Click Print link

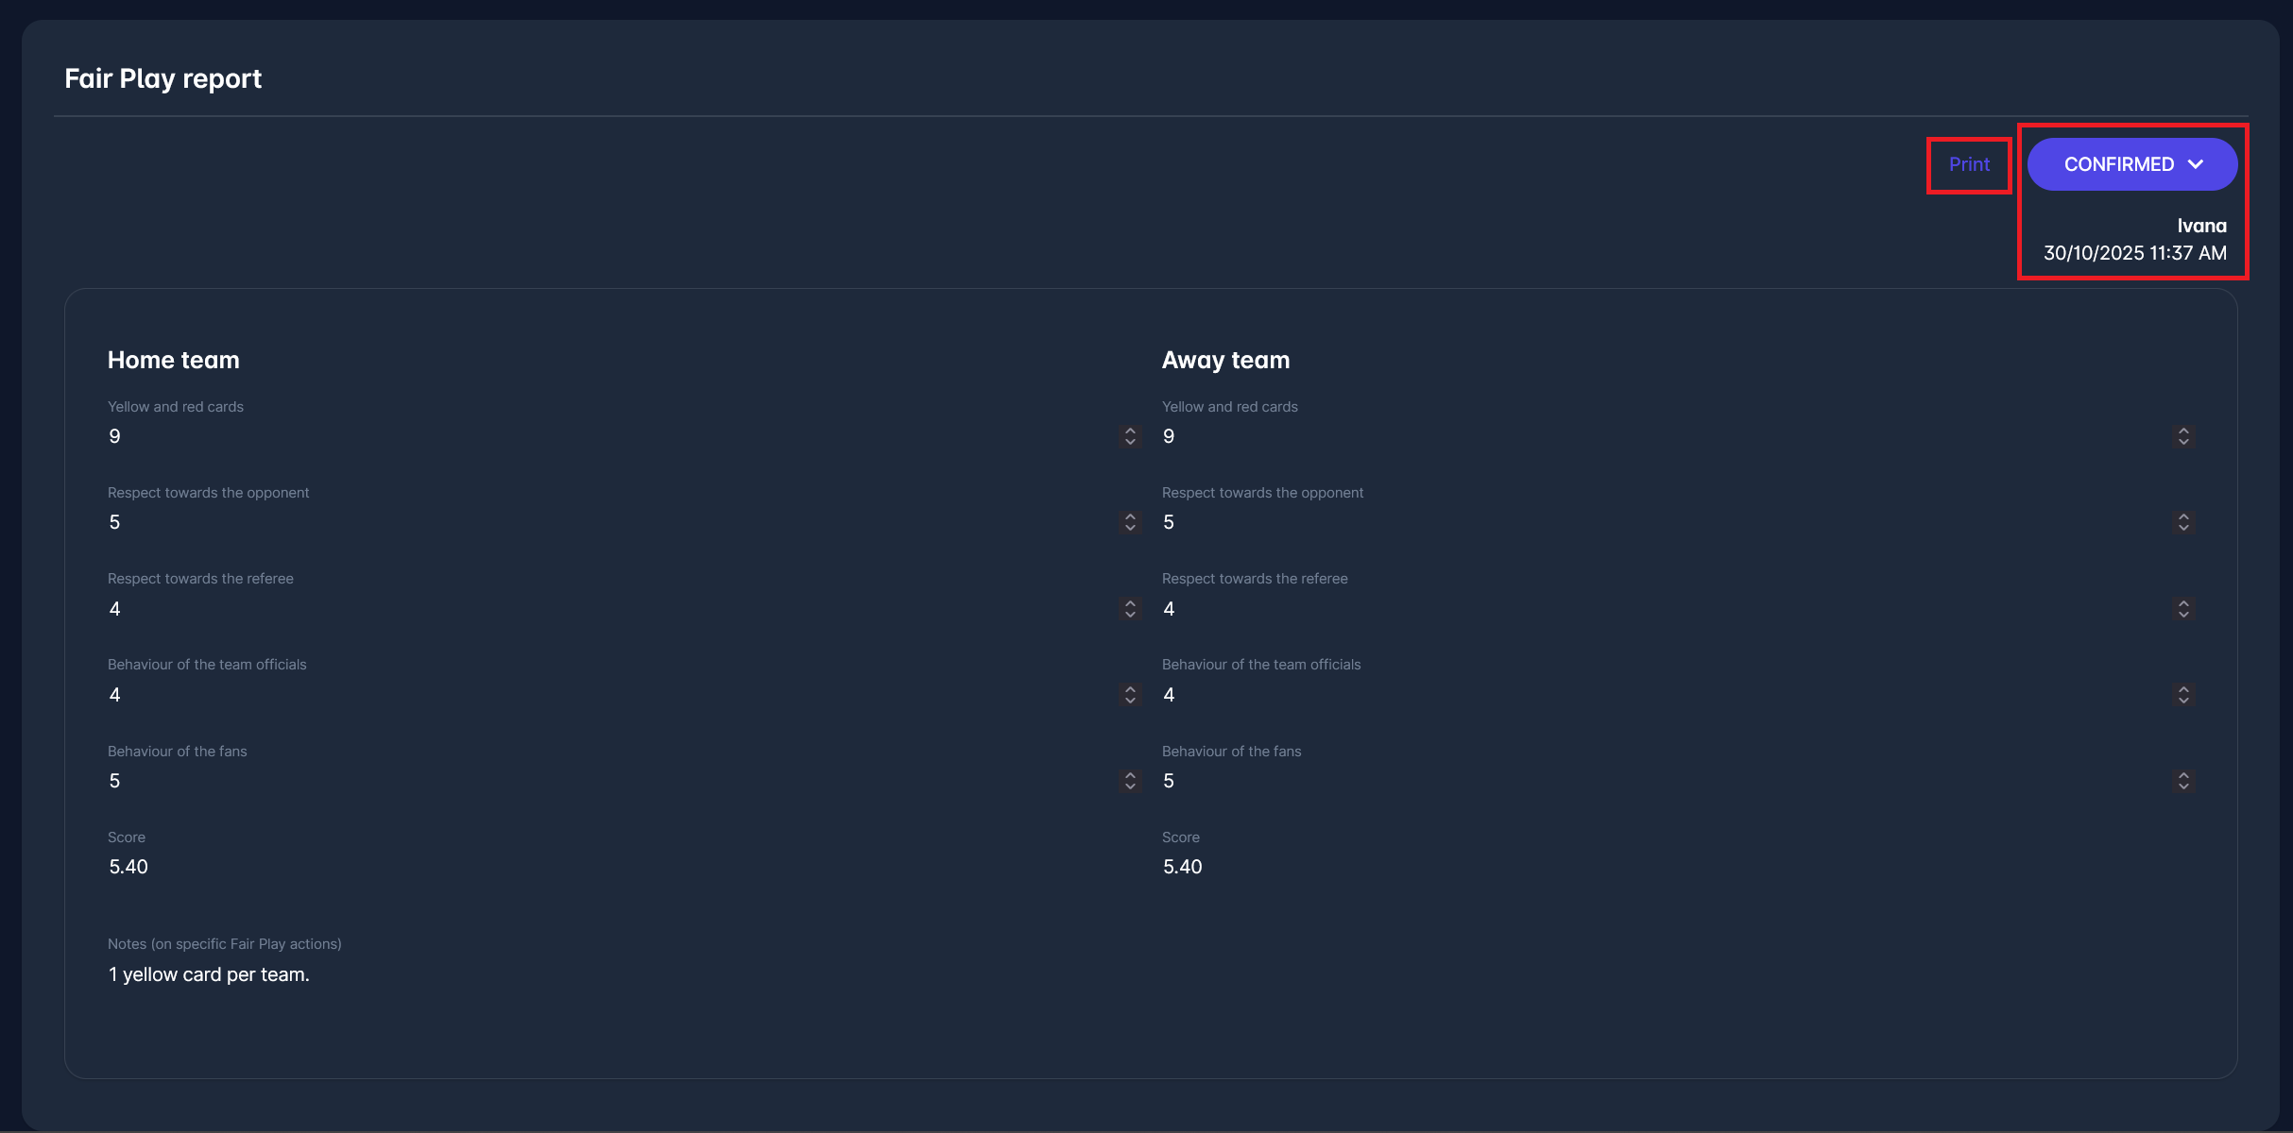pos(1969,164)
